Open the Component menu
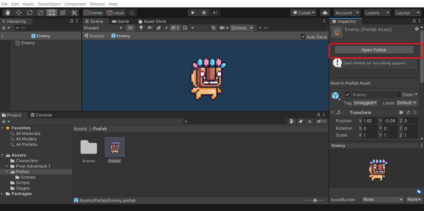Viewport: 424px width, 211px height. (75, 4)
